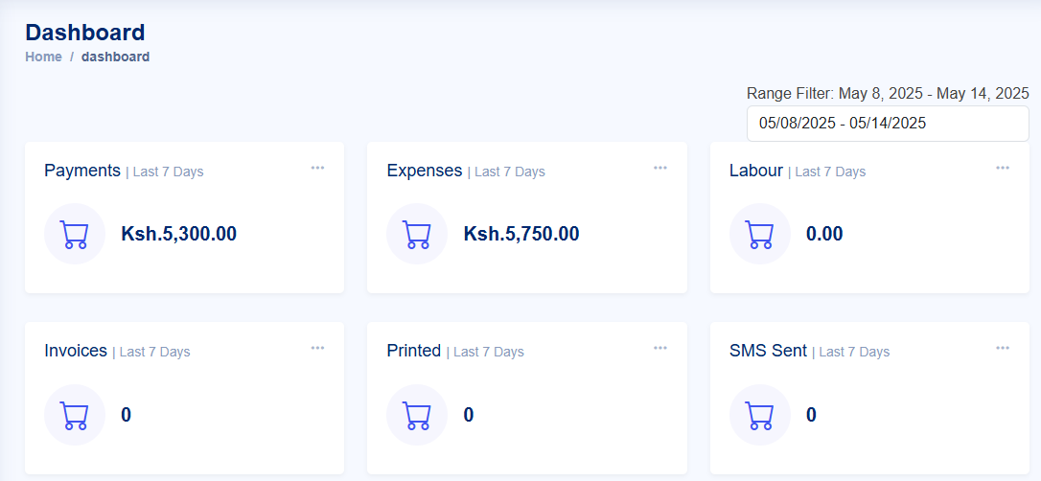Image resolution: width=1041 pixels, height=481 pixels.
Task: Click the Ksh.5,750.00 expenses amount
Action: (x=521, y=234)
